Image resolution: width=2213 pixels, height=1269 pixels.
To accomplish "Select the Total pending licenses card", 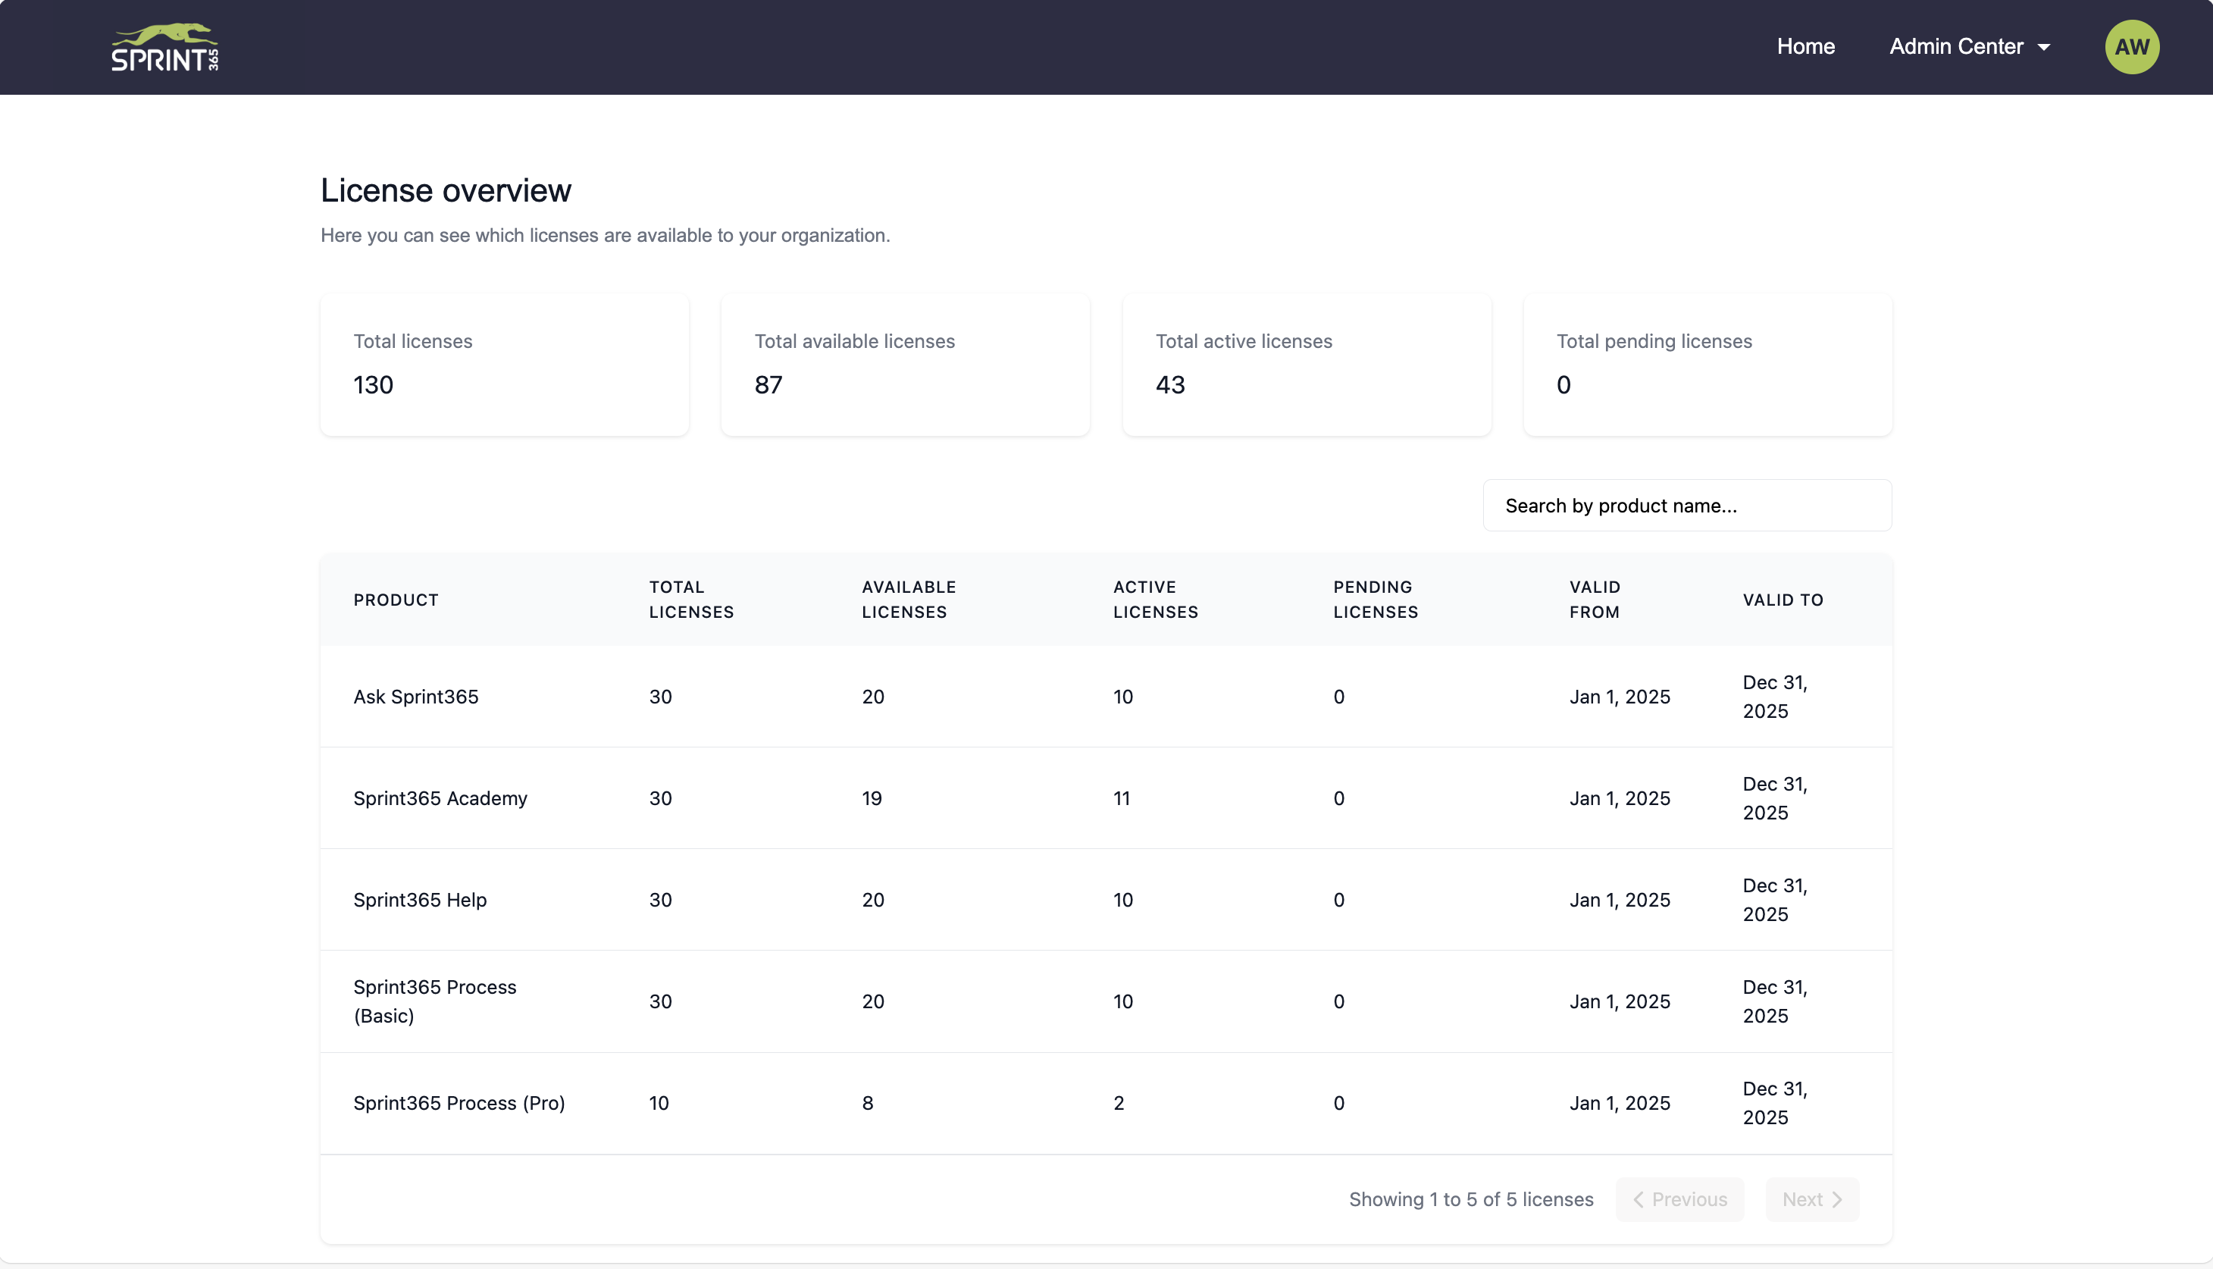I will (1707, 365).
